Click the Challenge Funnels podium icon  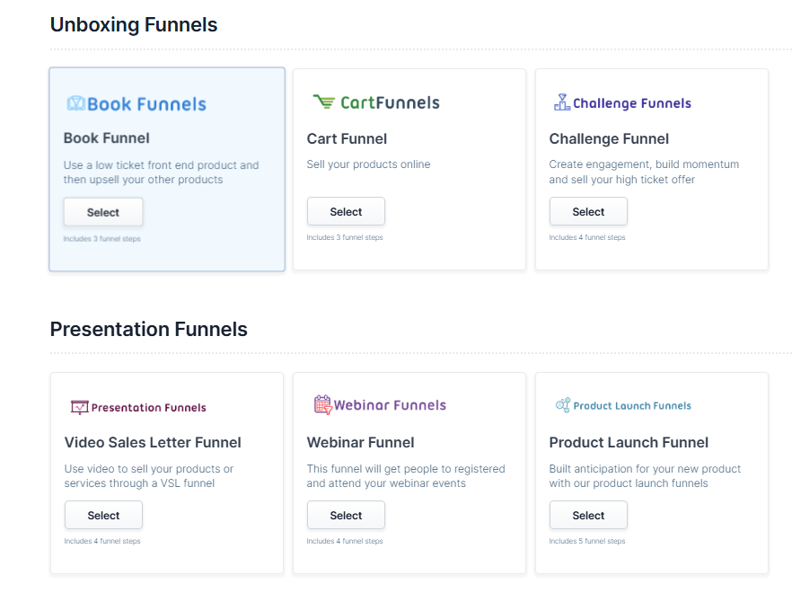tap(563, 102)
